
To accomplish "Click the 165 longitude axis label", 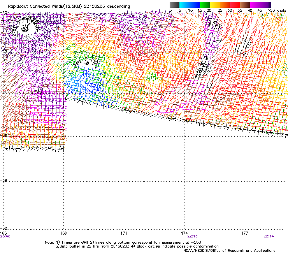I will pos(4,233).
